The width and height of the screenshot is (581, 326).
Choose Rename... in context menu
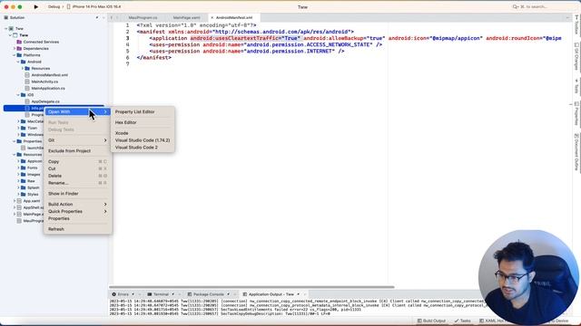[x=77, y=183]
